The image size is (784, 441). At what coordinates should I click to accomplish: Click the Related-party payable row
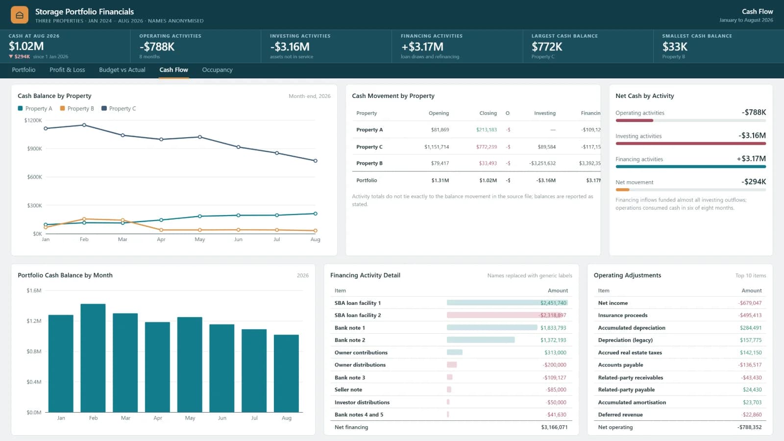[x=680, y=390]
